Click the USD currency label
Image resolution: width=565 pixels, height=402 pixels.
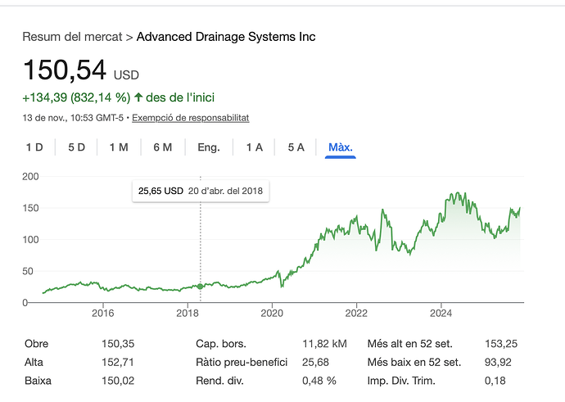point(126,75)
